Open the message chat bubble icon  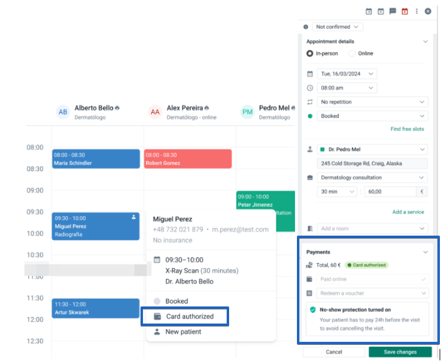pos(393,11)
